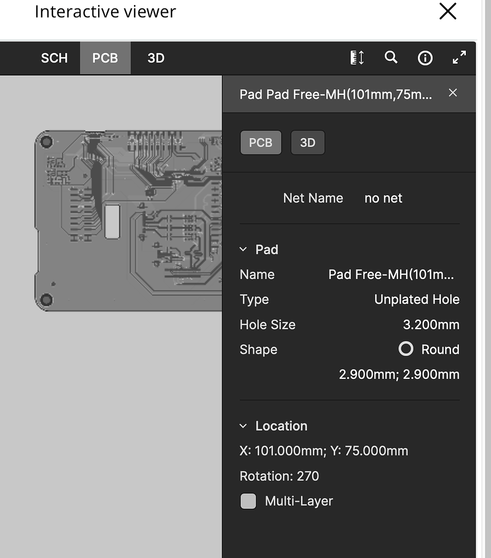Collapse the Location section
491x558 pixels.
click(243, 426)
